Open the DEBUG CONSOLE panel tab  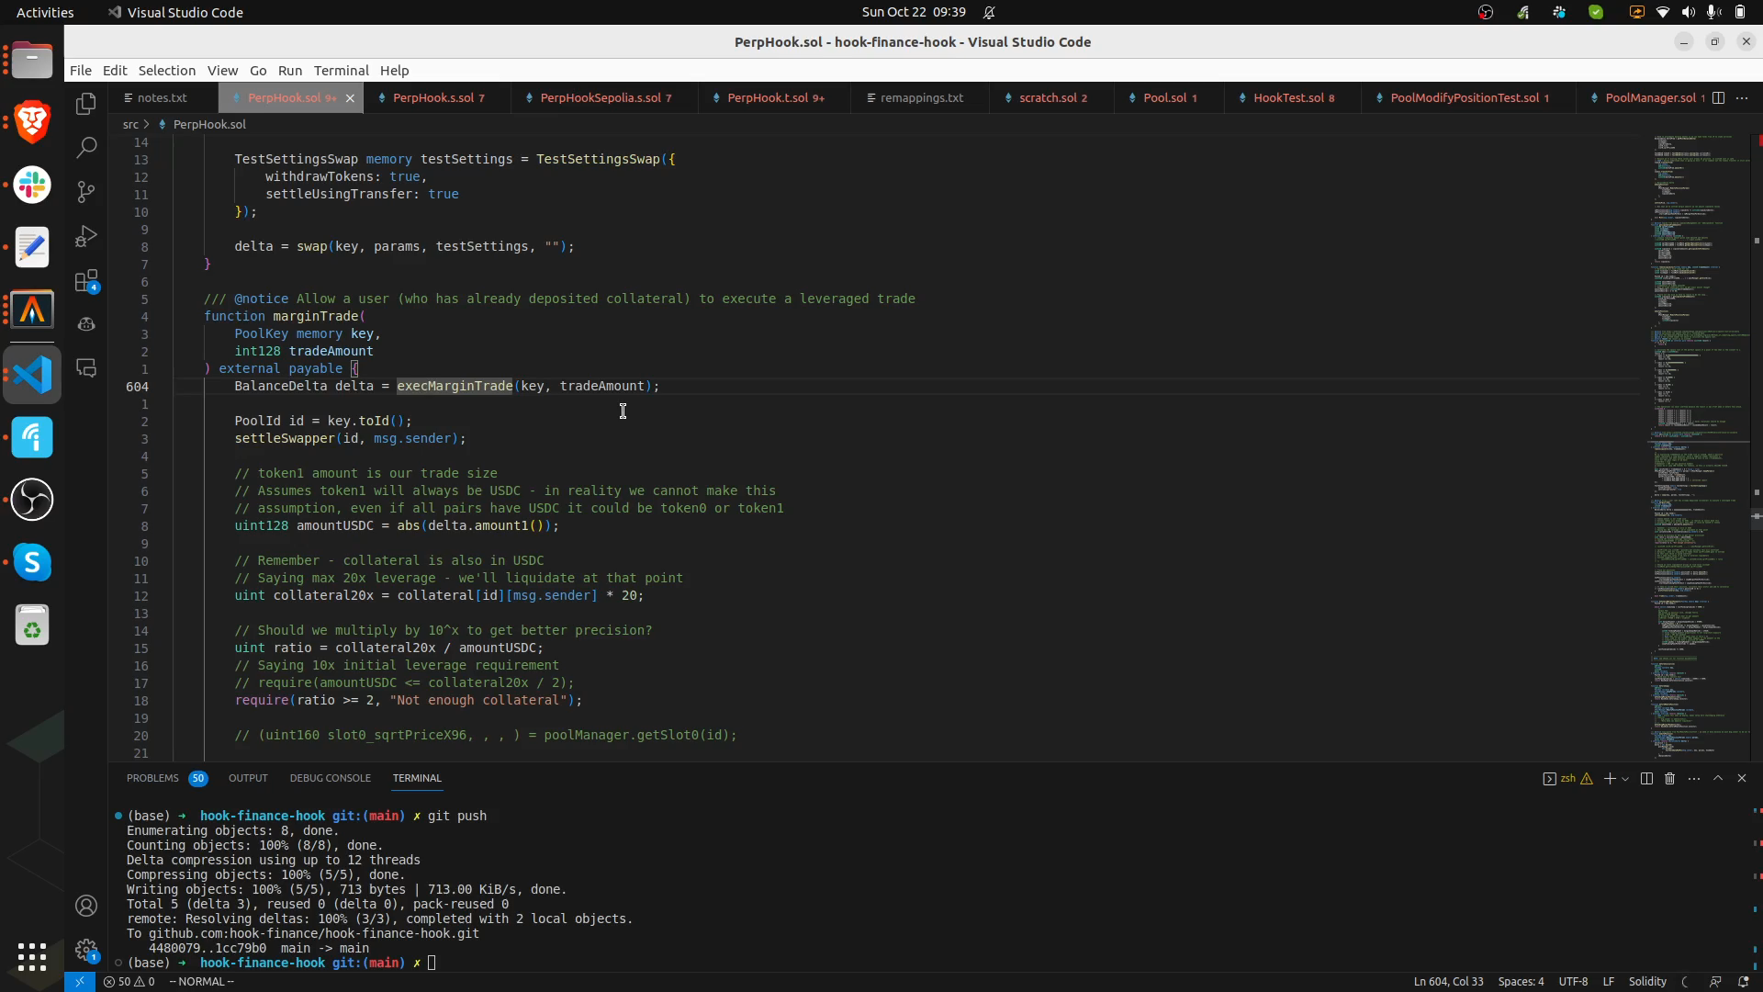330,779
